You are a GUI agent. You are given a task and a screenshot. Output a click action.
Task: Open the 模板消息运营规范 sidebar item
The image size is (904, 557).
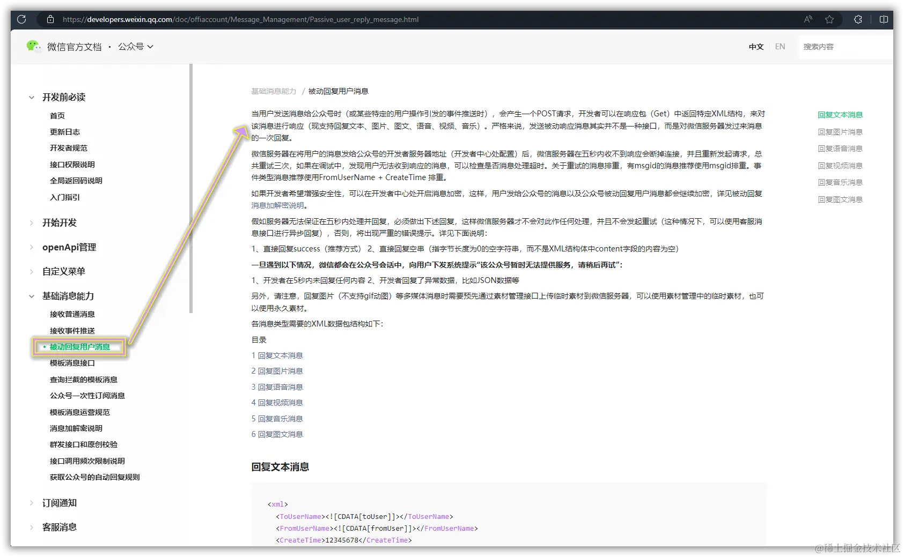click(80, 412)
